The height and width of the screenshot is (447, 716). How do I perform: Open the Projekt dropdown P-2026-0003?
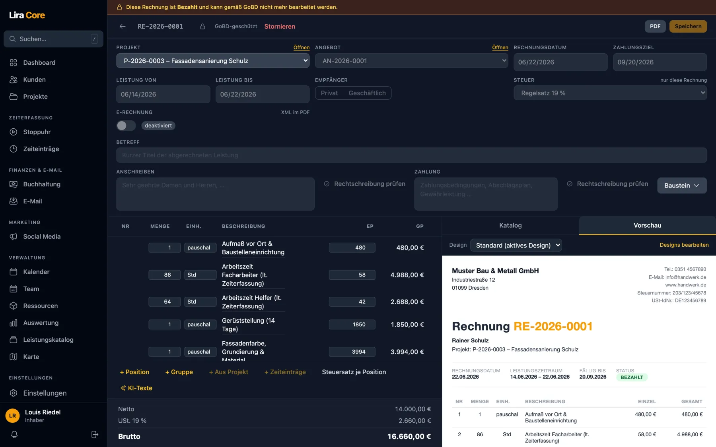point(213,61)
